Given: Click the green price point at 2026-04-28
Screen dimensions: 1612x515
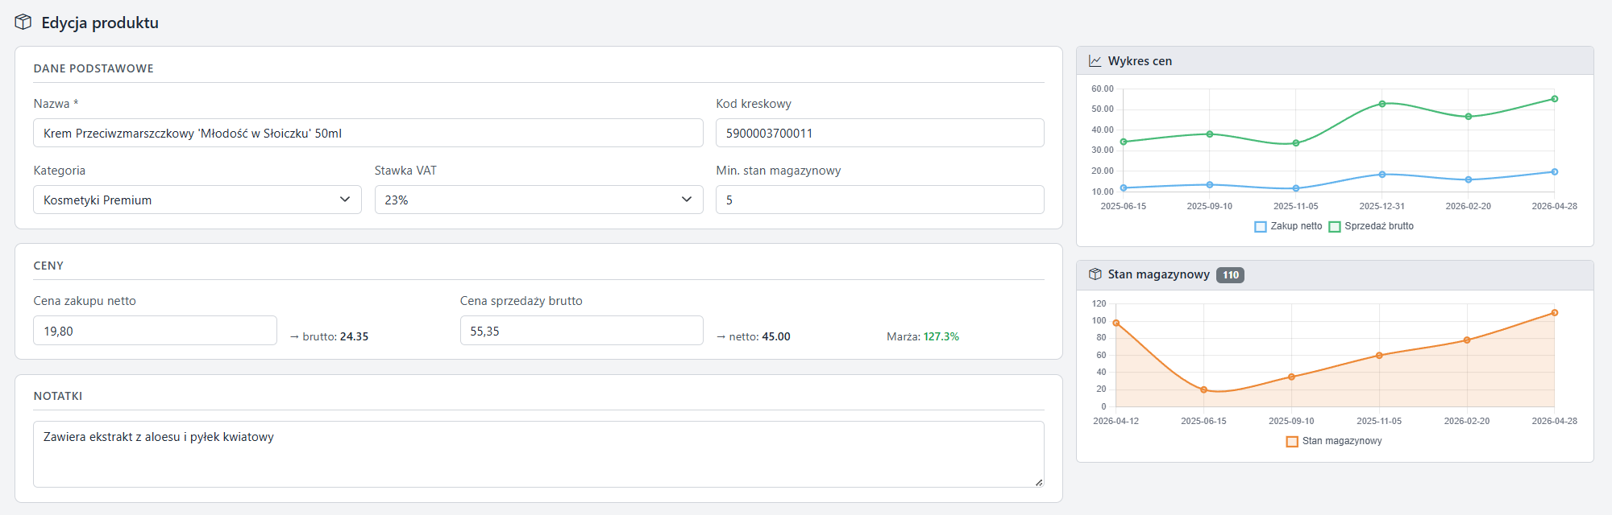Looking at the screenshot, I should [x=1555, y=99].
